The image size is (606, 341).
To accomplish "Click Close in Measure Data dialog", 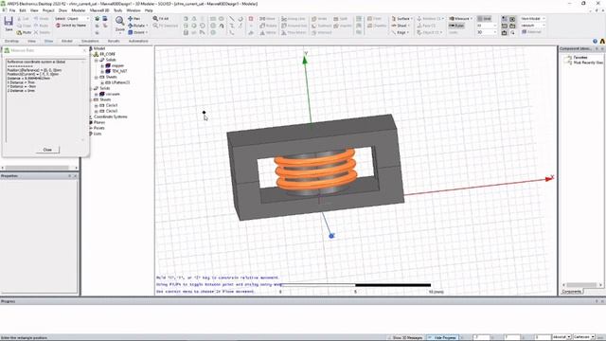I will click(47, 150).
